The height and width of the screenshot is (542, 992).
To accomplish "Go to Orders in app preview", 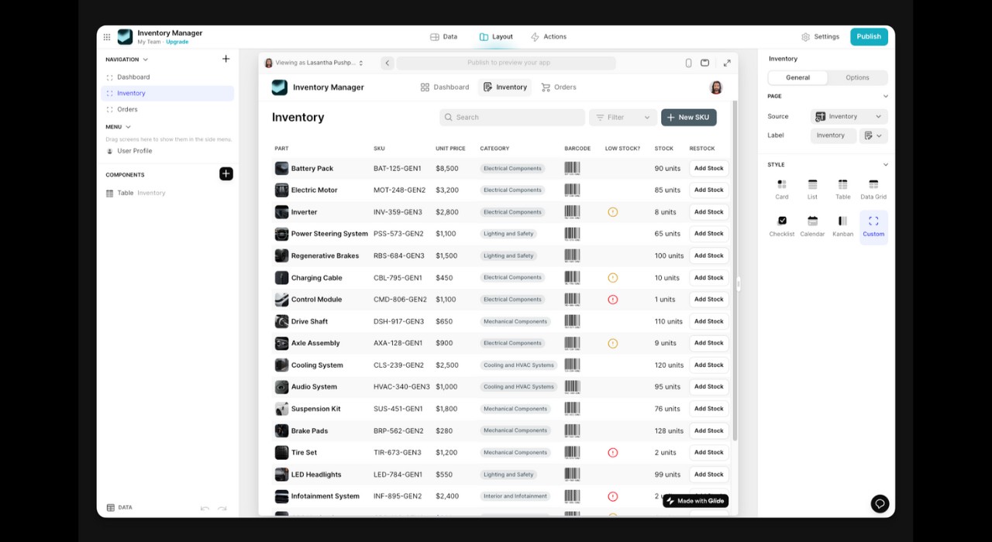I will pos(558,87).
